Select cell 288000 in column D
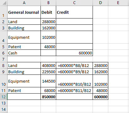This screenshot has width=129, height=113. click(100, 65)
